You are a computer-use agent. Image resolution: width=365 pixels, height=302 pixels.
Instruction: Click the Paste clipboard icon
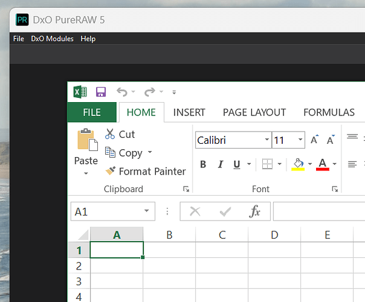pos(88,140)
